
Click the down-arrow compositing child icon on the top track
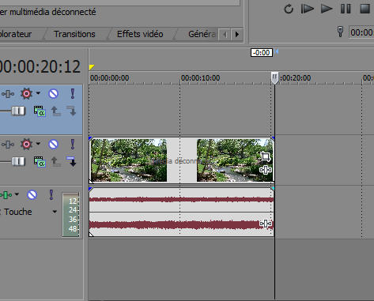coord(71,111)
